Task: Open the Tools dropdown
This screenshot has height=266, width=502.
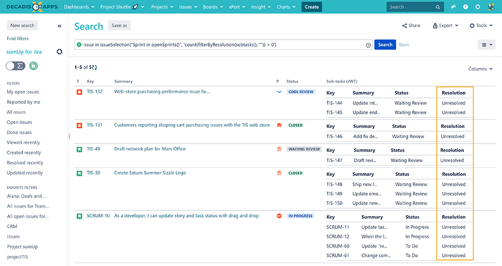Action: click(481, 26)
